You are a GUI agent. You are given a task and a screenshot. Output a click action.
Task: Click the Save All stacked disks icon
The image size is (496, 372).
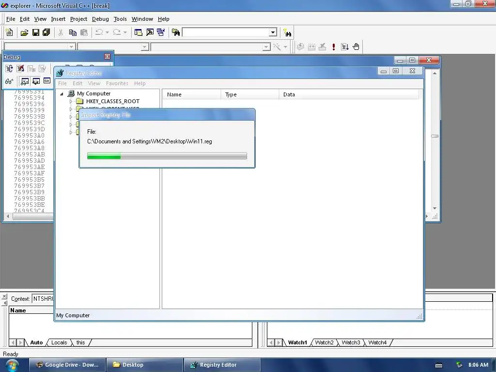[x=46, y=32]
